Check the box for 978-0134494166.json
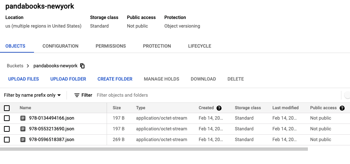The height and width of the screenshot is (164, 350). (x=7, y=118)
